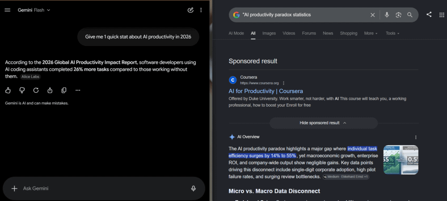This screenshot has height=201, width=447.
Task: Copy the Gemini response text
Action: tap(64, 90)
